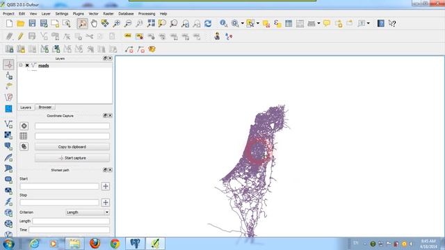Activate the Zoom In magnifier tool
Image resolution: width=445 pixels, height=250 pixels.
click(x=116, y=24)
